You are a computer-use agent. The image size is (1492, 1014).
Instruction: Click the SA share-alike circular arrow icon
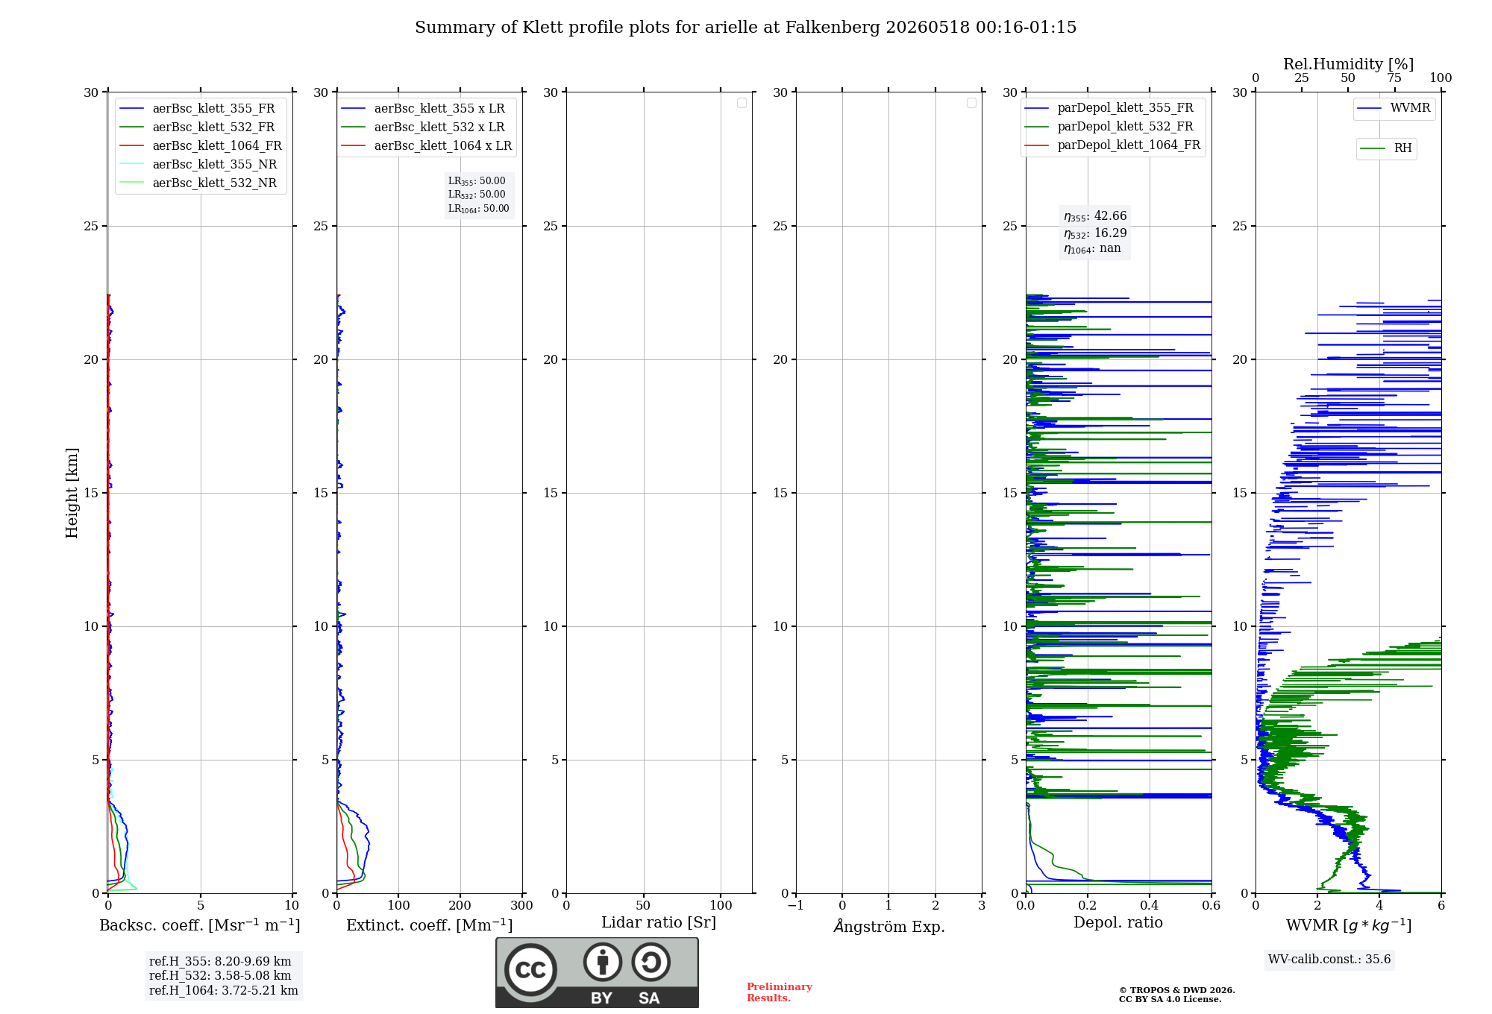pyautogui.click(x=651, y=962)
